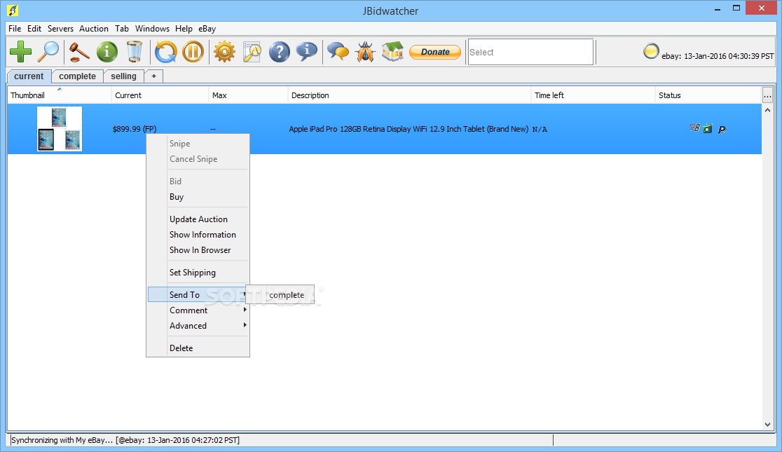
Task: Click the green camera thumbnail status icon
Action: tap(708, 129)
